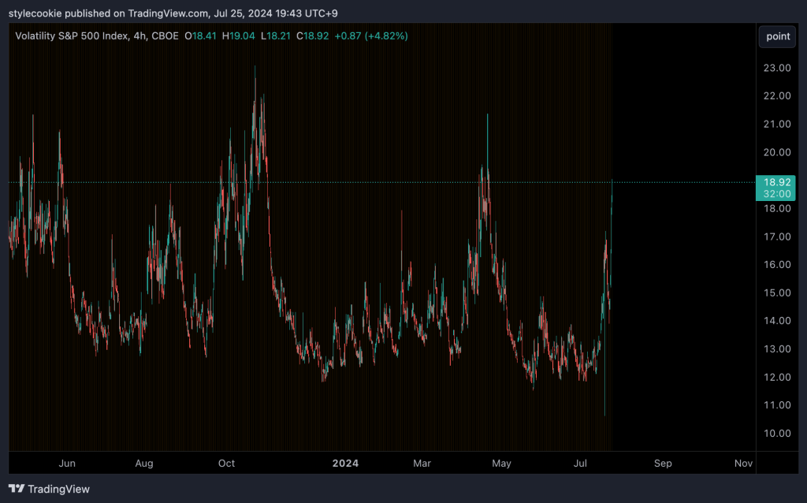807x503 pixels.
Task: Click the stylecookie author name in header
Action: click(x=35, y=12)
